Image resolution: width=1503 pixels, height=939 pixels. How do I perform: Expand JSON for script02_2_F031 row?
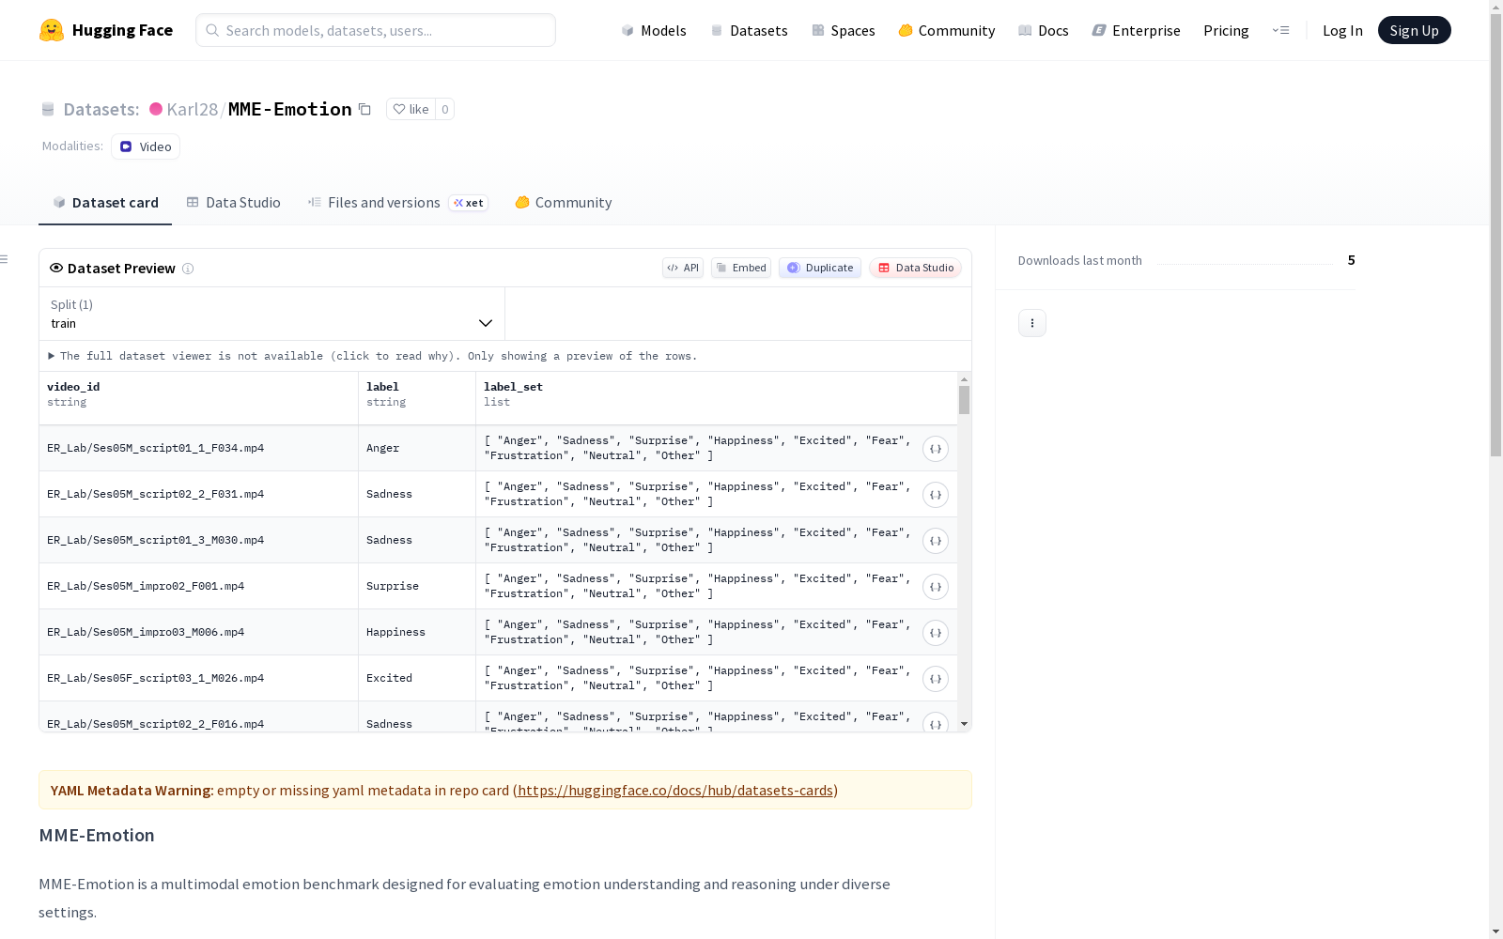(936, 495)
